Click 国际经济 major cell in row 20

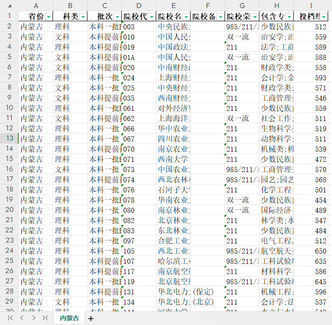click(276, 210)
